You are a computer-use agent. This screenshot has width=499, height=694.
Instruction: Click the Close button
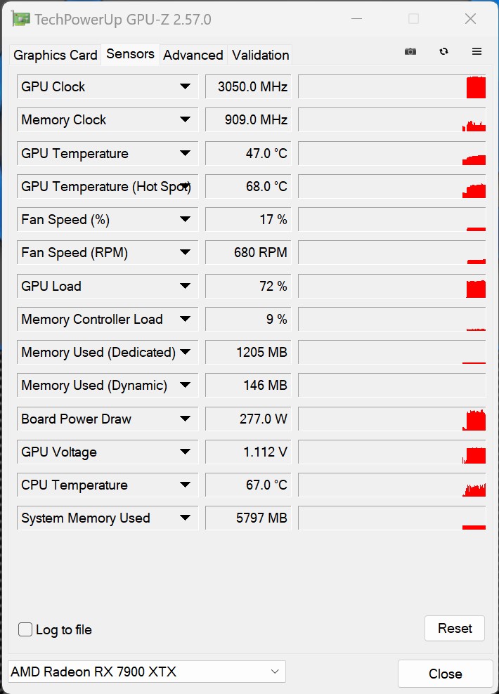(445, 673)
